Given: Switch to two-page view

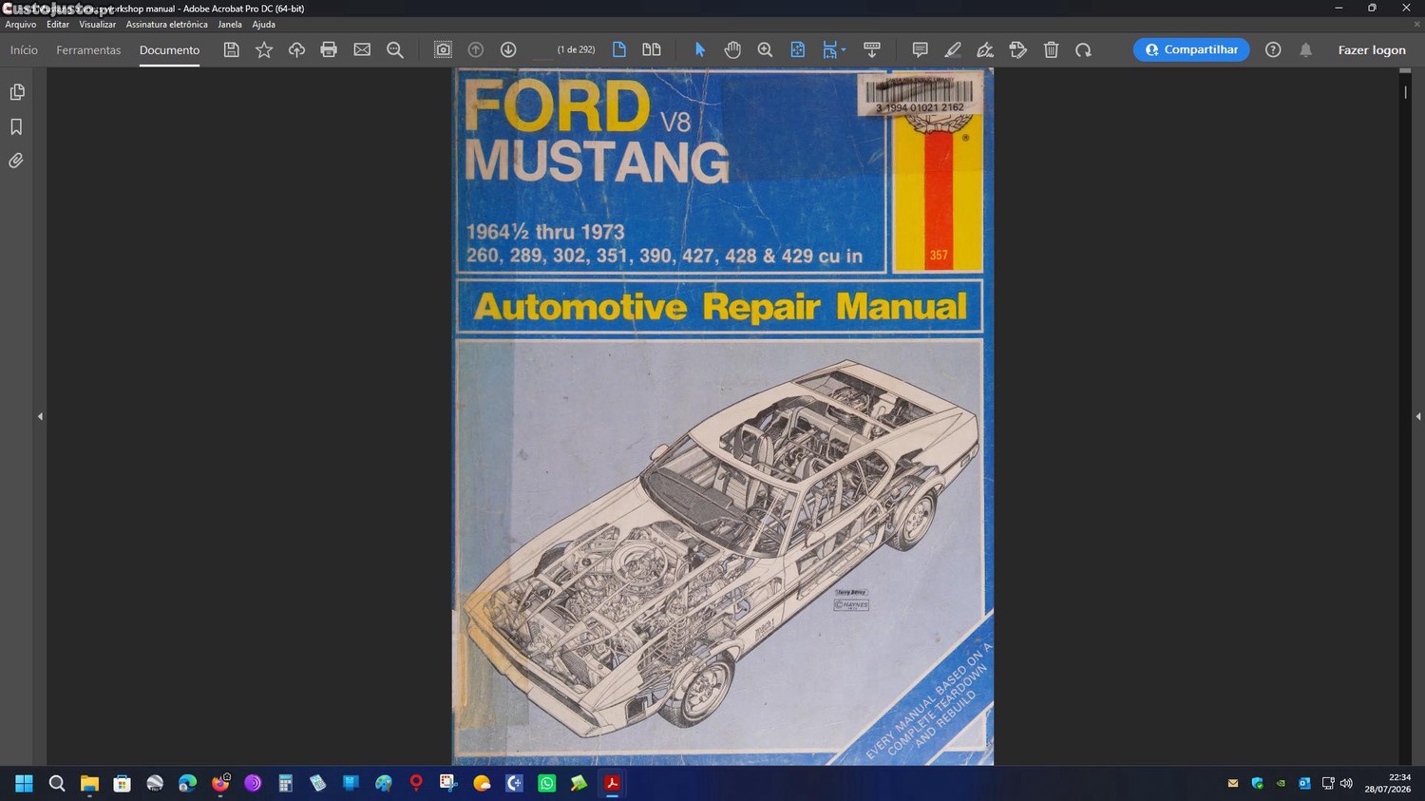Looking at the screenshot, I should (x=652, y=49).
